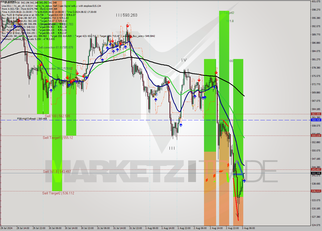Click the 592.575 price axis value

[316, 26]
